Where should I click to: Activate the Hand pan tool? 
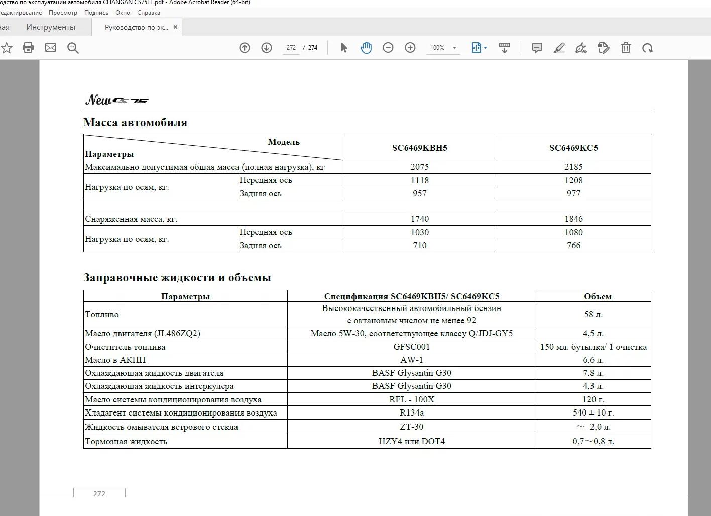pos(366,48)
